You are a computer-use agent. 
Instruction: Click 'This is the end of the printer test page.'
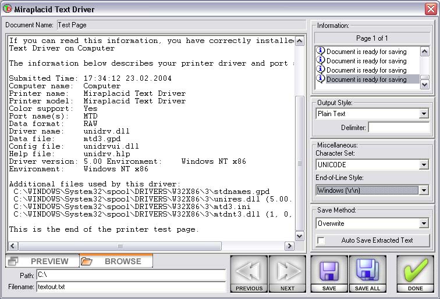[x=104, y=229]
